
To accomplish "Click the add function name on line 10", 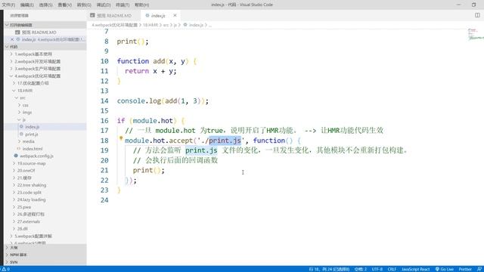I will coord(159,61).
